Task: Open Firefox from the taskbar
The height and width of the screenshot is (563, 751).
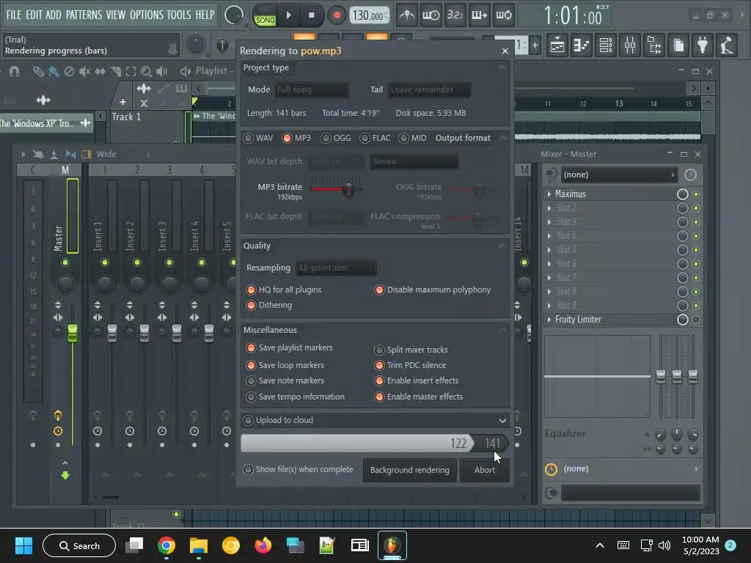Action: (263, 545)
